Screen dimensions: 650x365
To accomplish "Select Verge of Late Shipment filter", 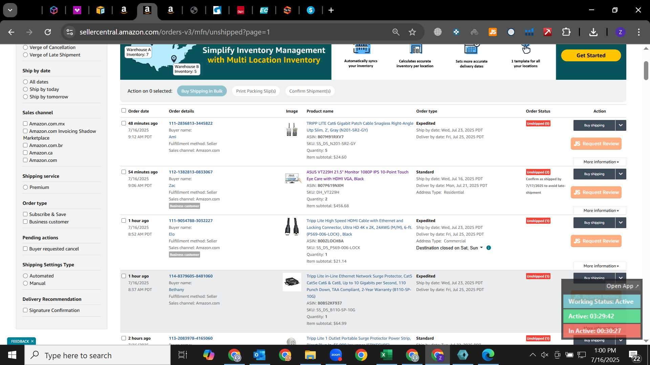I will point(25,55).
